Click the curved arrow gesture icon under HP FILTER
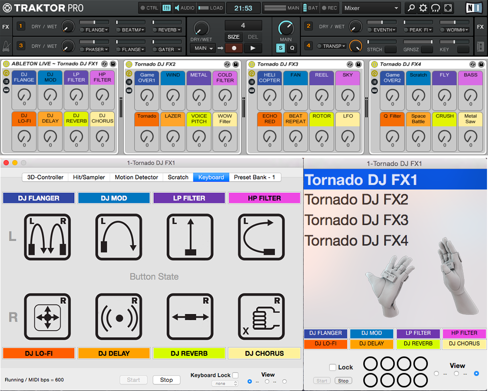This screenshot has width=488, height=391. [x=262, y=237]
